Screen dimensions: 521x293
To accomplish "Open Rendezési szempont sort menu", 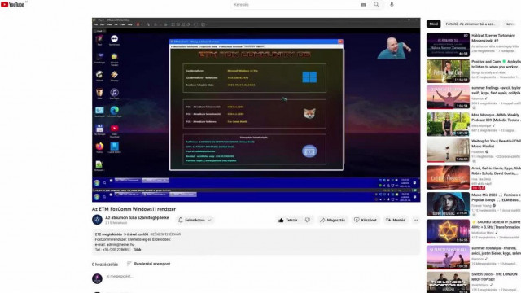I will pos(148,264).
